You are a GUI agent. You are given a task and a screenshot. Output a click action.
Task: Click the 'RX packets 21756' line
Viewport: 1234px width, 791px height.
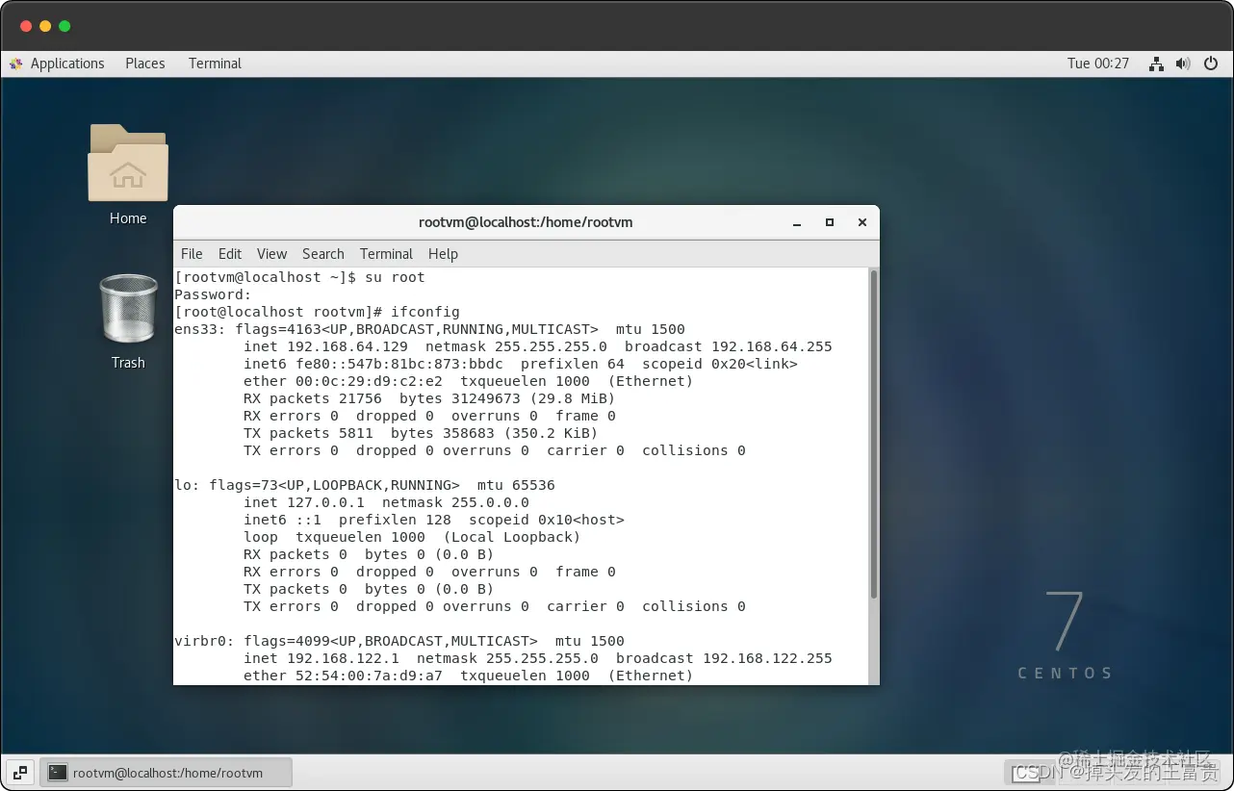[429, 398]
